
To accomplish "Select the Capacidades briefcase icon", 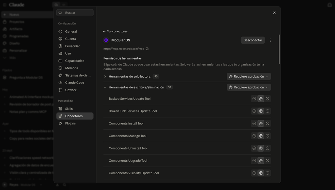I will coord(61,61).
